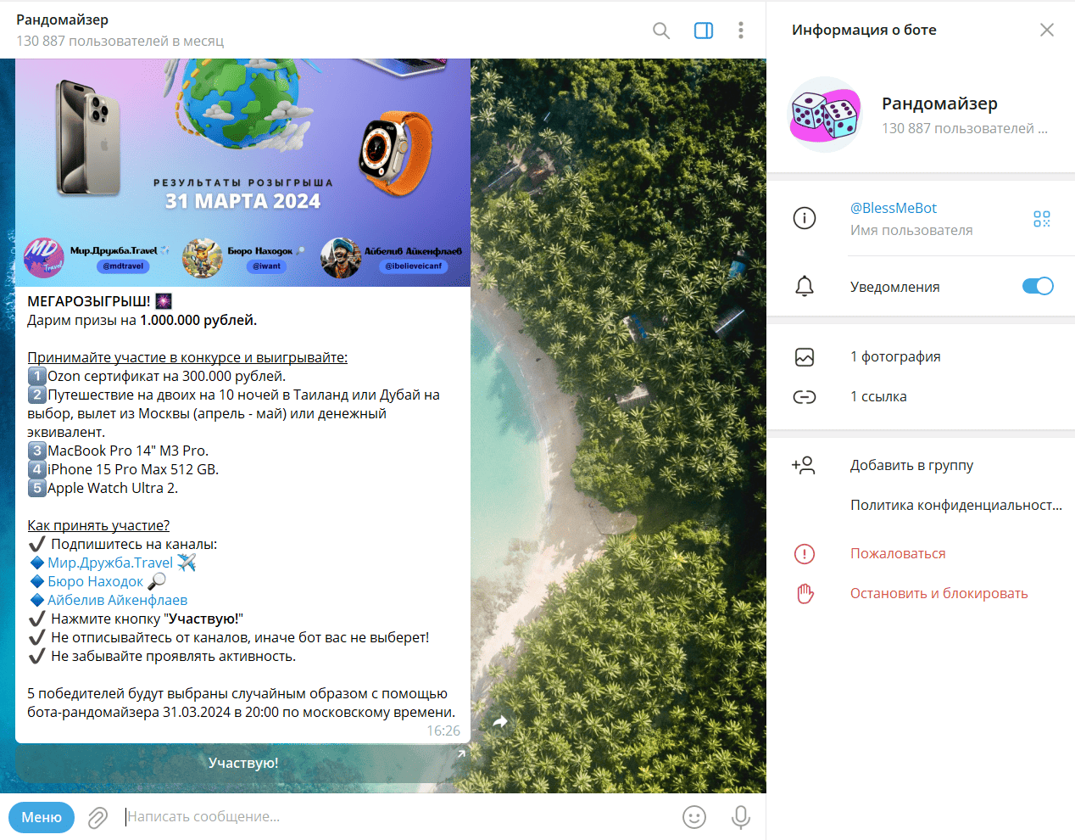Viewport: 1075px width, 840px height.
Task: Open the giveaway results banner image
Action: click(x=242, y=172)
